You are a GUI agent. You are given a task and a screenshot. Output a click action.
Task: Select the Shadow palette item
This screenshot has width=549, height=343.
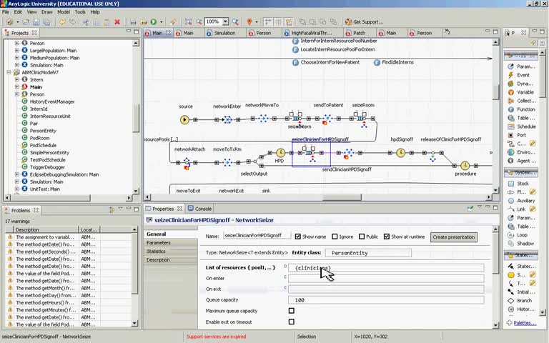click(x=521, y=243)
